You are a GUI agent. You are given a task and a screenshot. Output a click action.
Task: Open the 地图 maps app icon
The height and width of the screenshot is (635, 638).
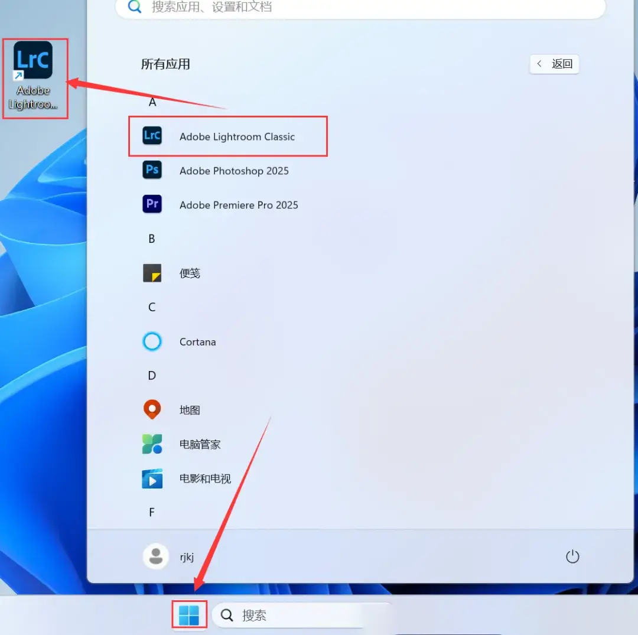pos(152,409)
